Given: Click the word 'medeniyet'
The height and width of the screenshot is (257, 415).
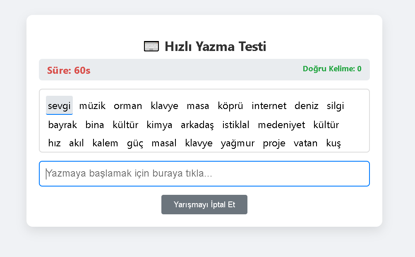Looking at the screenshot, I should tap(281, 125).
